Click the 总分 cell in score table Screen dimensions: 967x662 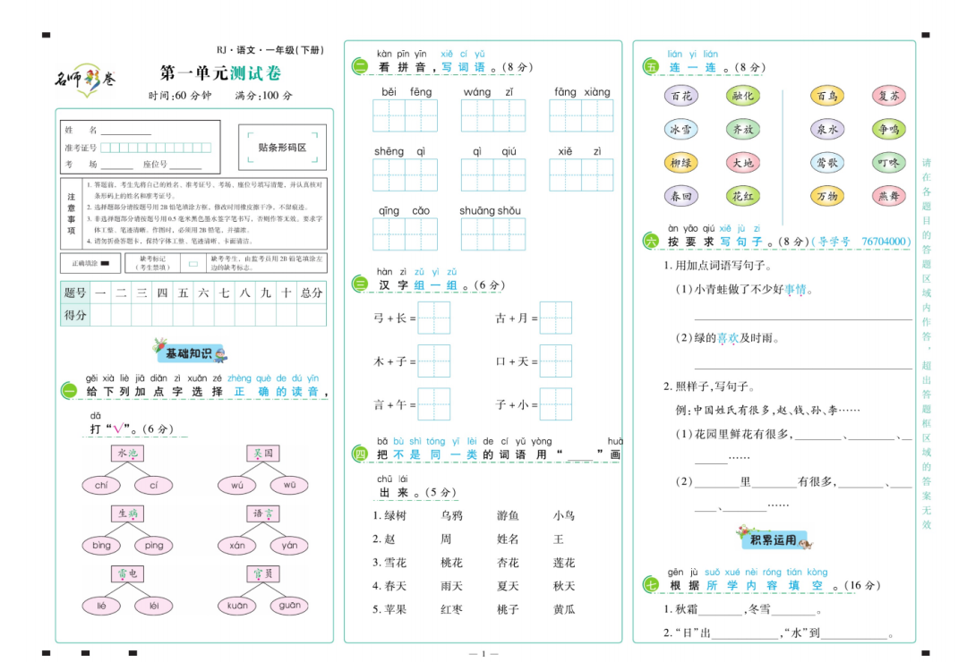[312, 293]
